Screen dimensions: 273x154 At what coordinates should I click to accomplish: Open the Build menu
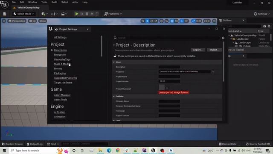[x=54, y=2]
